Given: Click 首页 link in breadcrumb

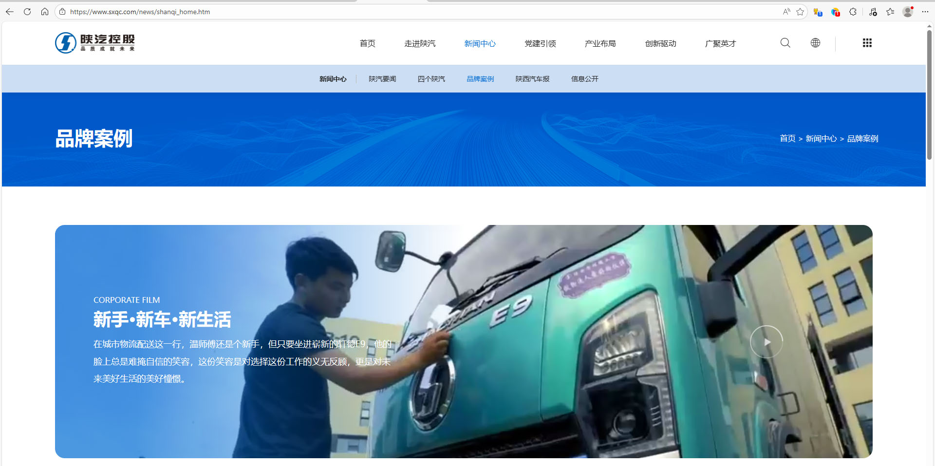Looking at the screenshot, I should 787,139.
